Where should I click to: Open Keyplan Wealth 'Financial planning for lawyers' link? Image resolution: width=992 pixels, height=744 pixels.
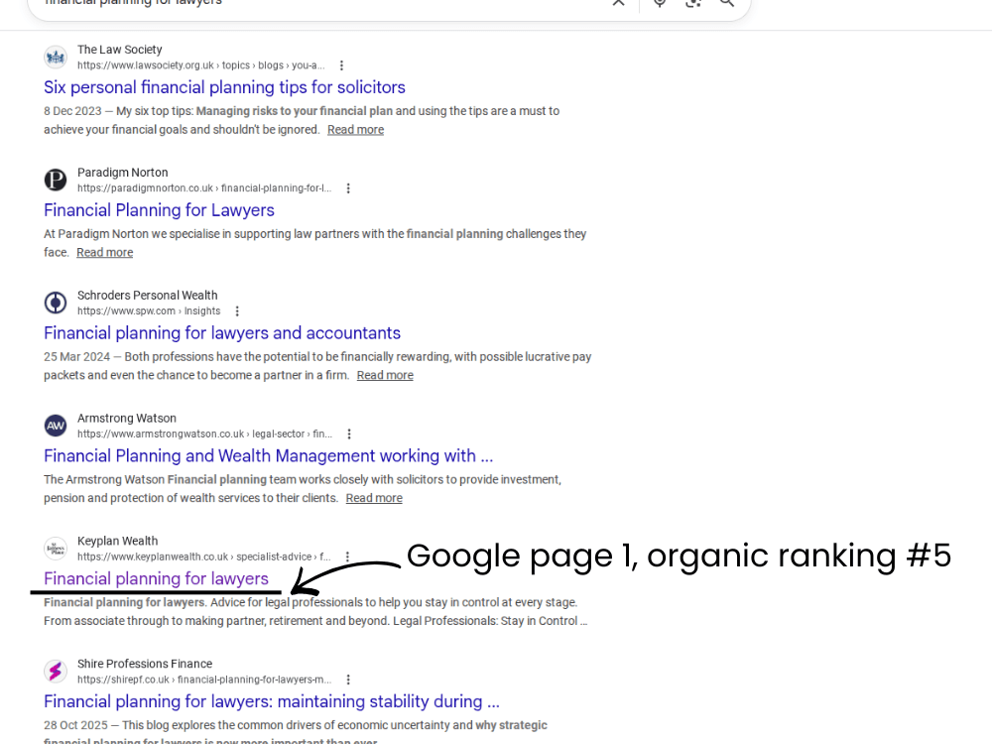tap(156, 579)
